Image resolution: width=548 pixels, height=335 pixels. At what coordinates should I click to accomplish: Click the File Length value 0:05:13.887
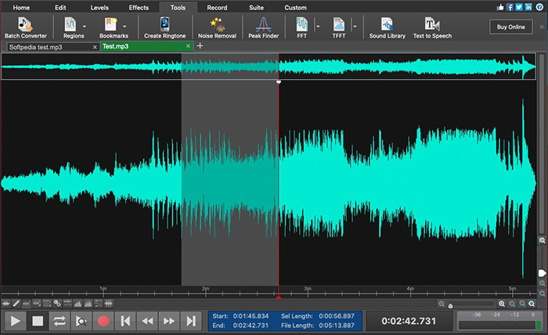tap(337, 326)
